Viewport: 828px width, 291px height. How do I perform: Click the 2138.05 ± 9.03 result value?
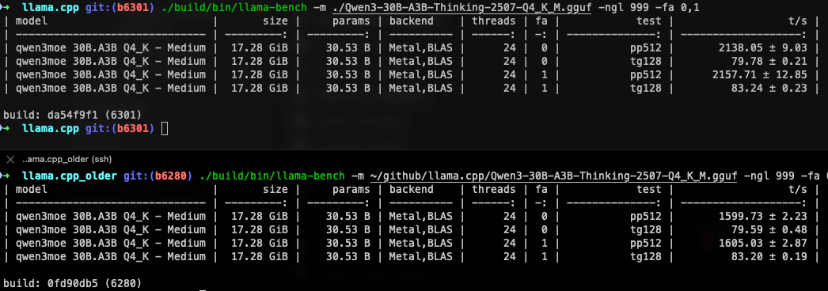tap(763, 48)
